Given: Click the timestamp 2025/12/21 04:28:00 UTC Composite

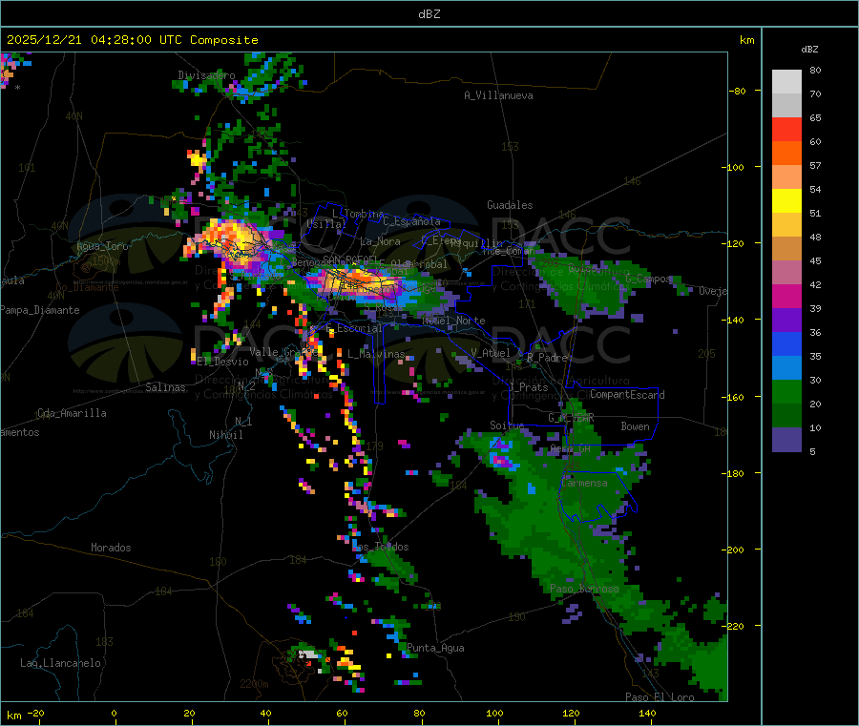Looking at the screenshot, I should pos(132,40).
